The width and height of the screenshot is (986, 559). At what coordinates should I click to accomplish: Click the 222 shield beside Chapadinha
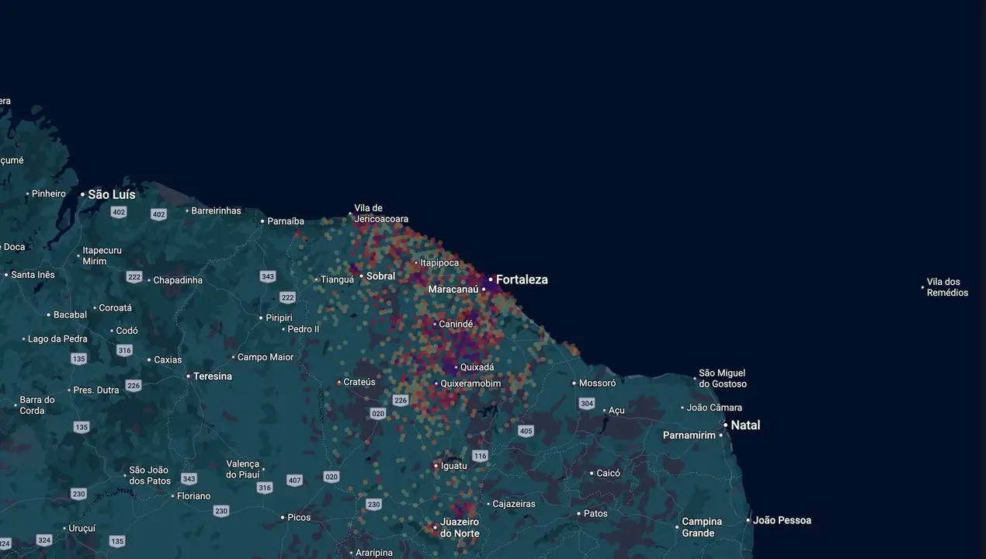point(134,277)
